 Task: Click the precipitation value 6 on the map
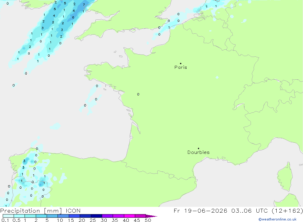pyautogui.click(x=73, y=17)
